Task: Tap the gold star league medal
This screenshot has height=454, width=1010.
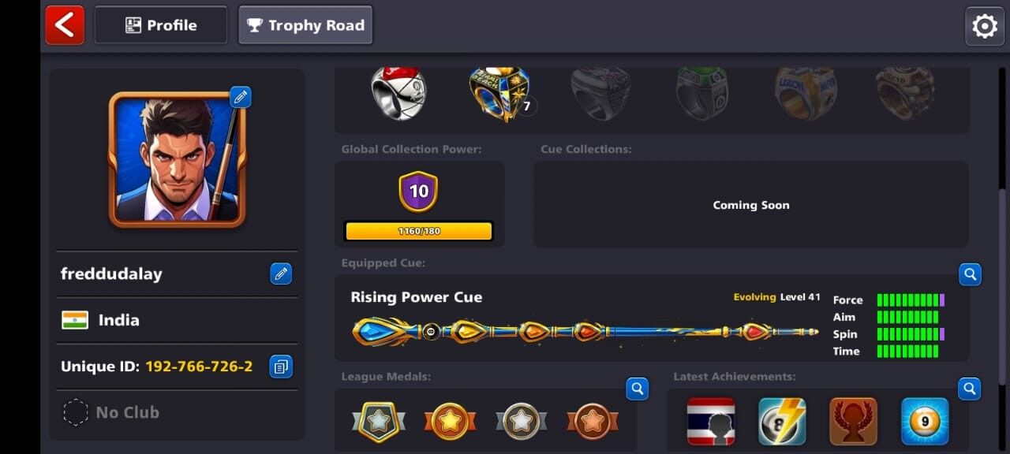Action: 450,422
